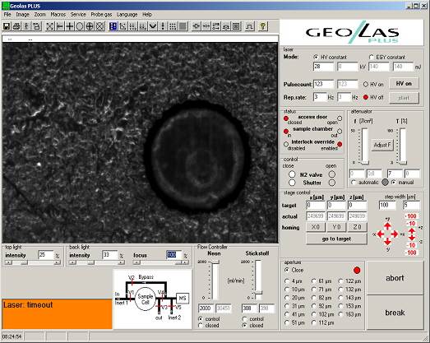Select the HV off radio indicator

pyautogui.click(x=366, y=97)
